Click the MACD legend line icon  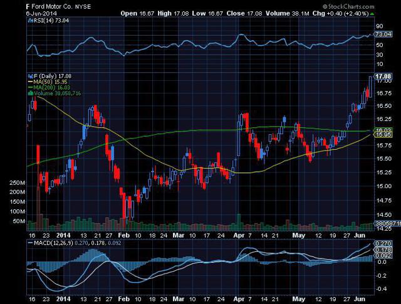[31, 243]
